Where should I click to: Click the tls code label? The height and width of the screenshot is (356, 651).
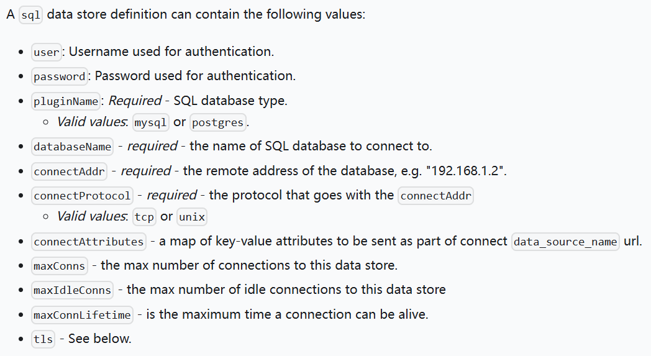pos(43,339)
